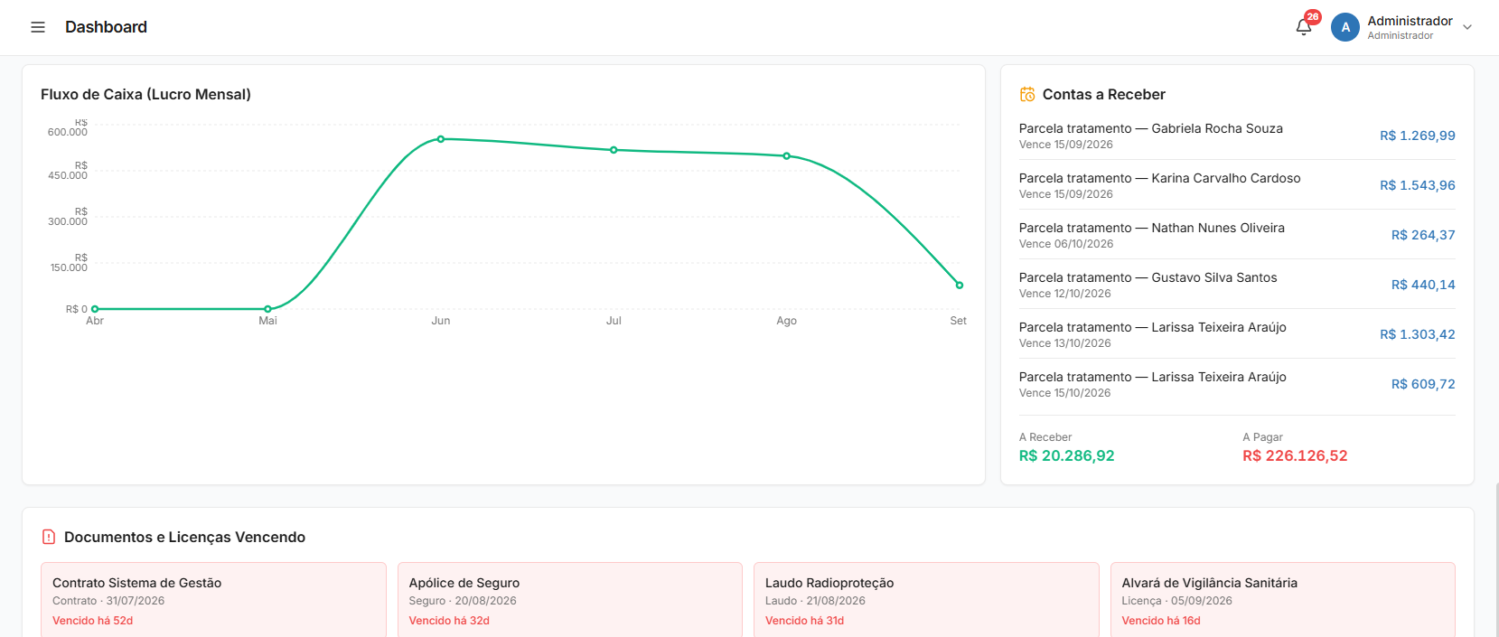
Task: Click the Jul data point on chart
Action: pos(614,150)
